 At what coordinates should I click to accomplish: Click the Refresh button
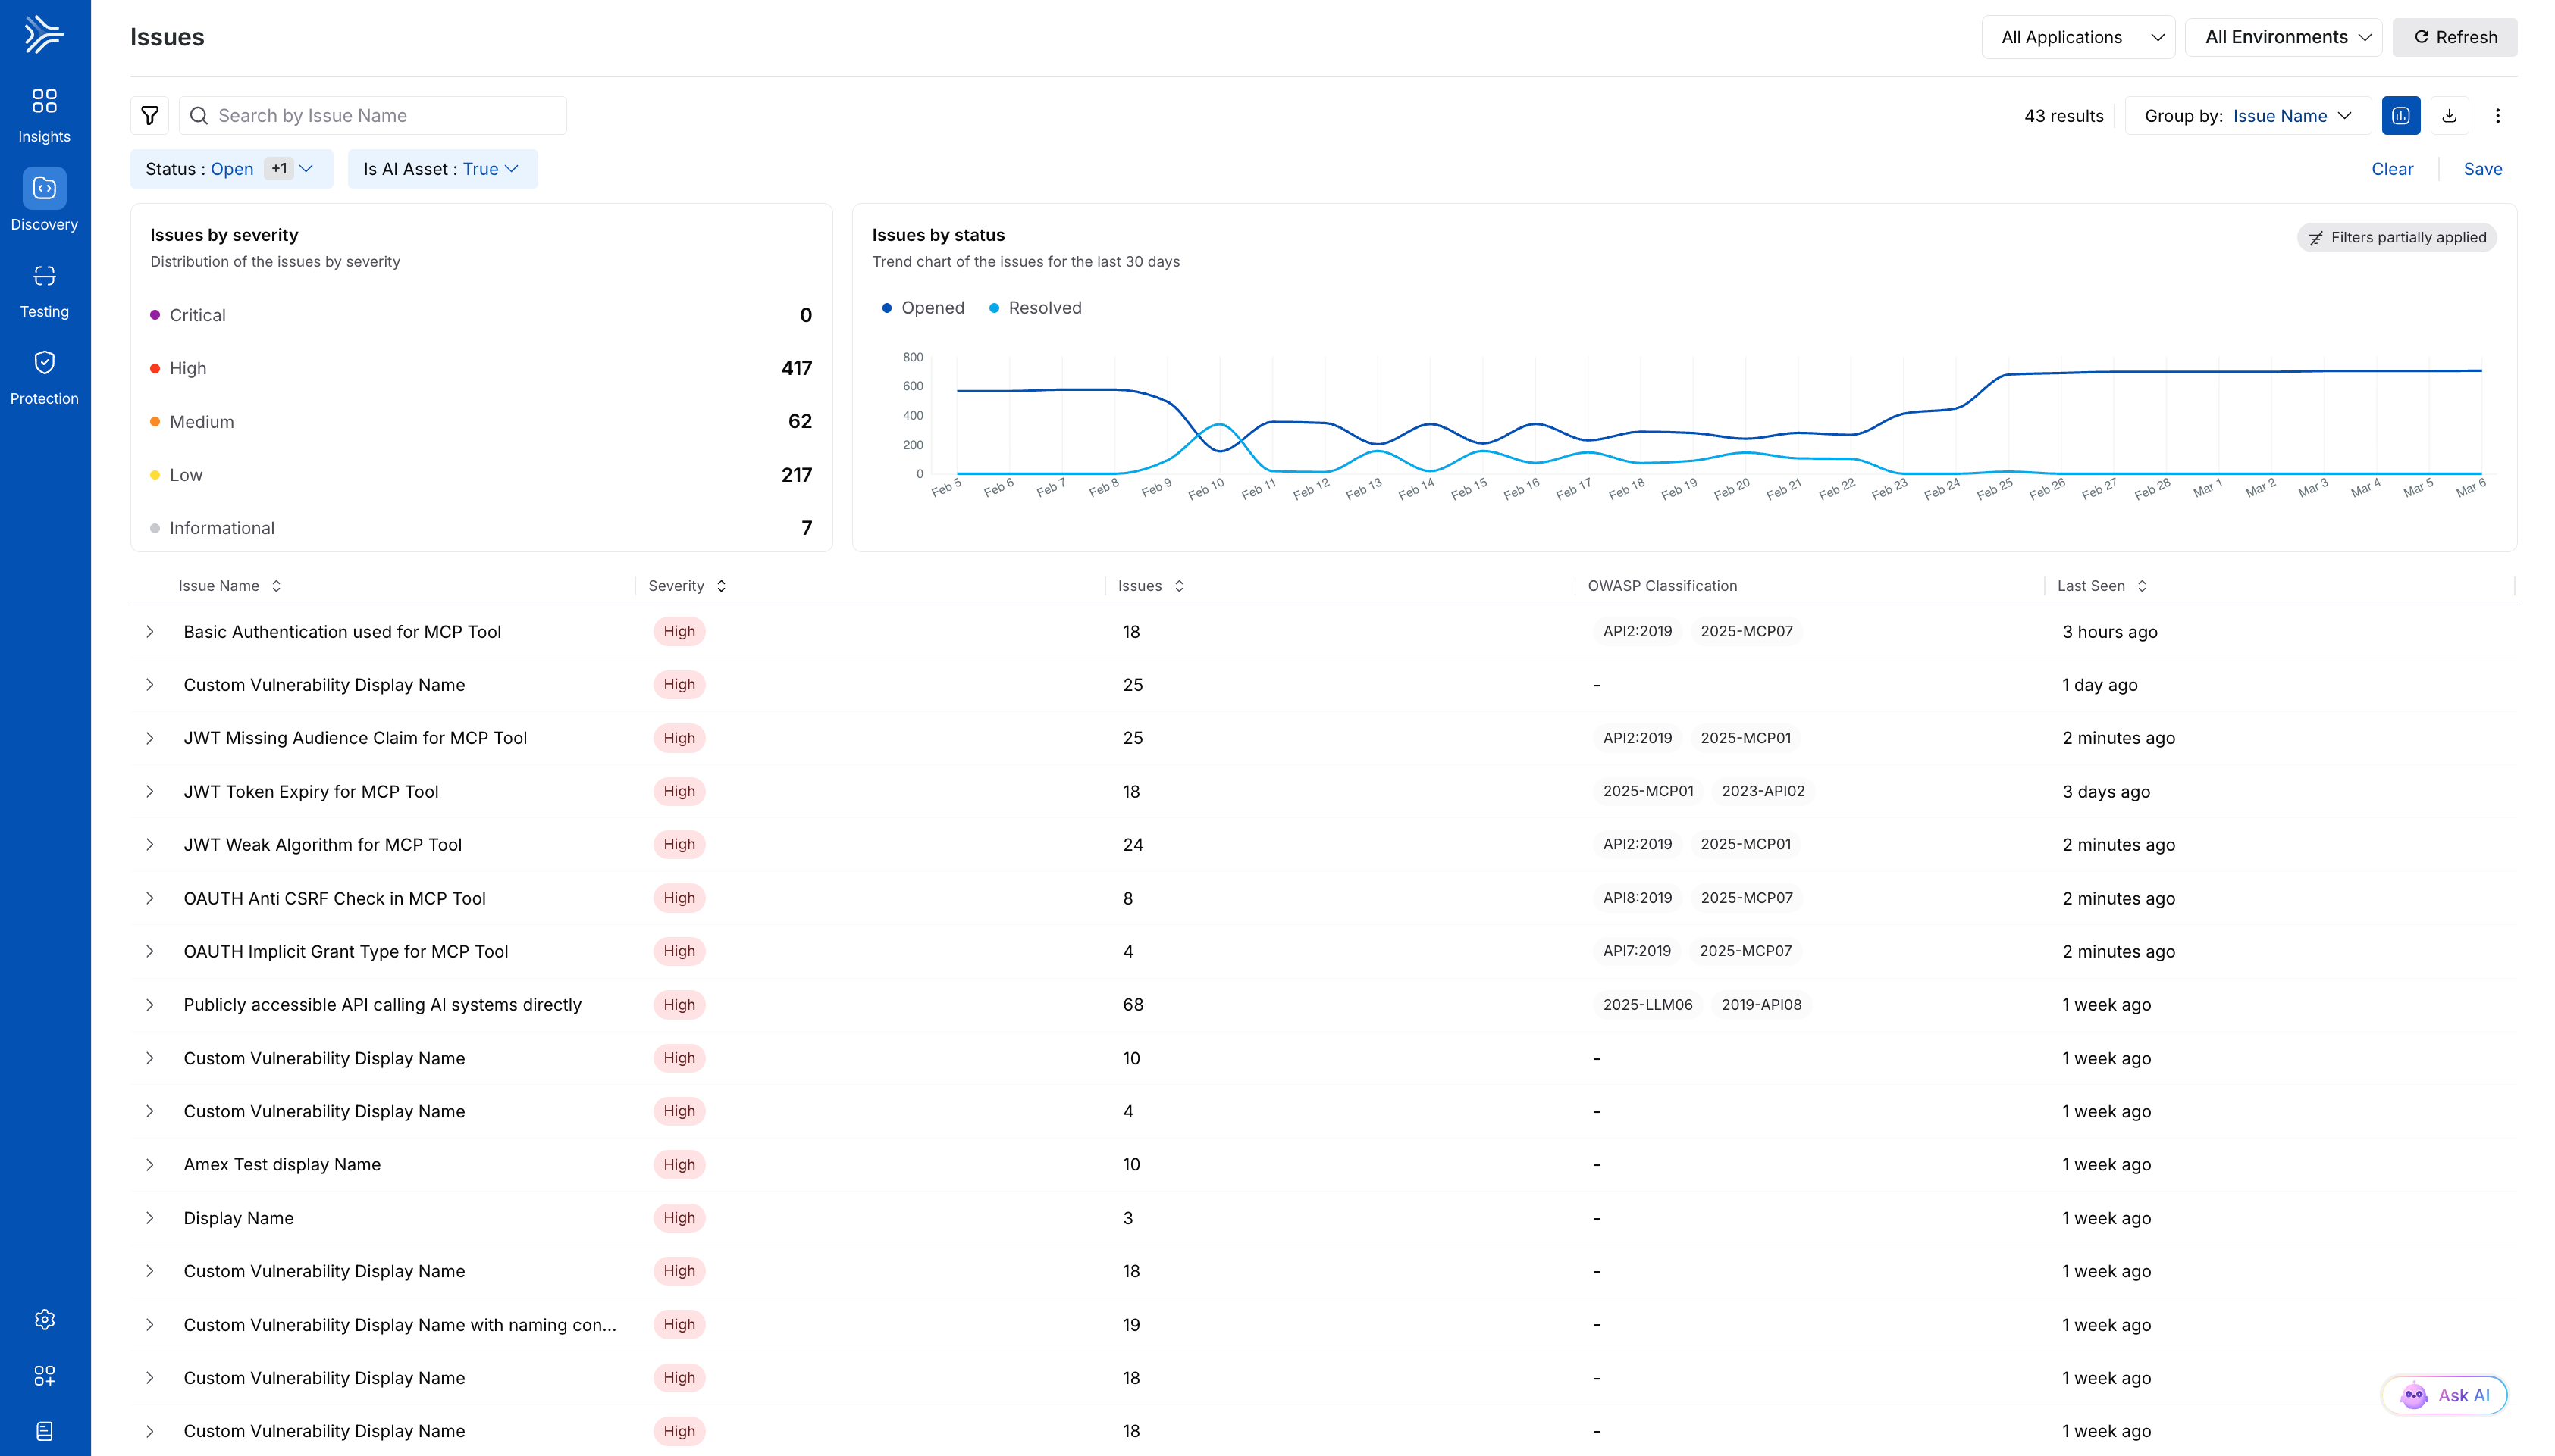(x=2454, y=37)
